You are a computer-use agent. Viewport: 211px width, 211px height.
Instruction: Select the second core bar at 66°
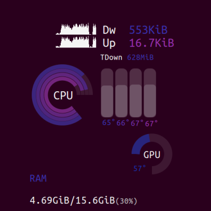coord(121,93)
